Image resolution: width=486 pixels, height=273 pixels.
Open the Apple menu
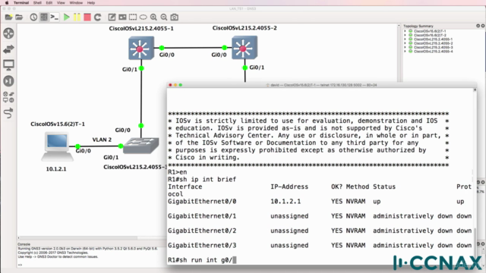[7, 3]
